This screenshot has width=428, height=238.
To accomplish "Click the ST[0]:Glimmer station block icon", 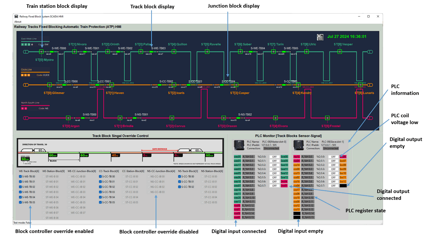I will coord(50,85).
